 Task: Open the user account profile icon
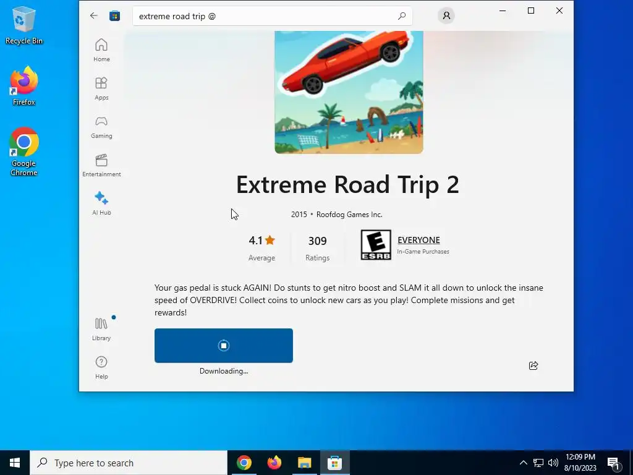pos(446,15)
